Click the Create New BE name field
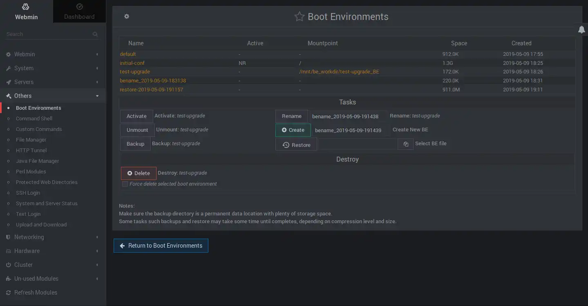The width and height of the screenshot is (588, 306). click(x=351, y=130)
